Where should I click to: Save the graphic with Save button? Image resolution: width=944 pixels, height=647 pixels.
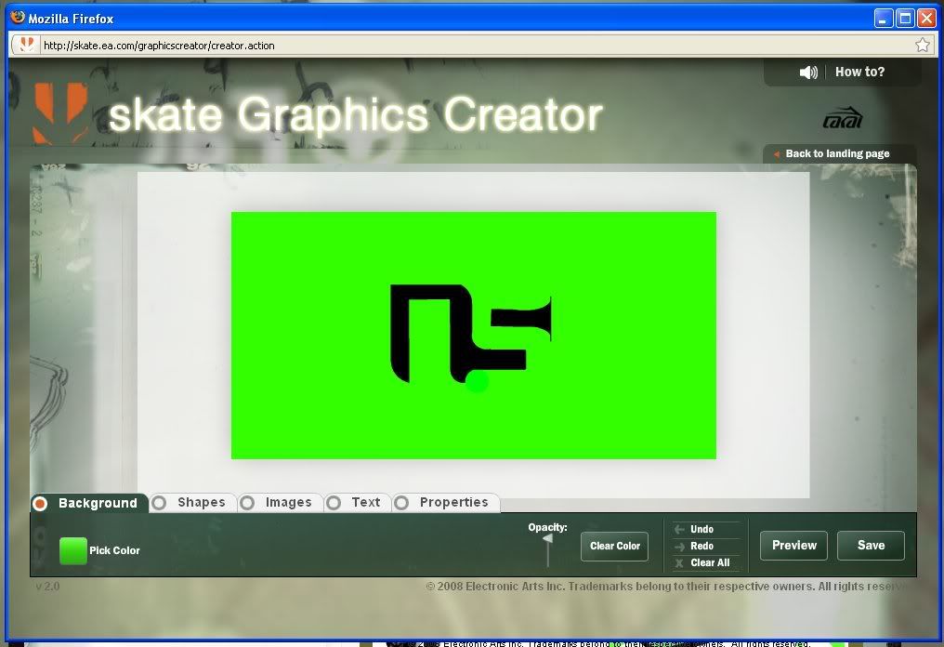pos(871,546)
